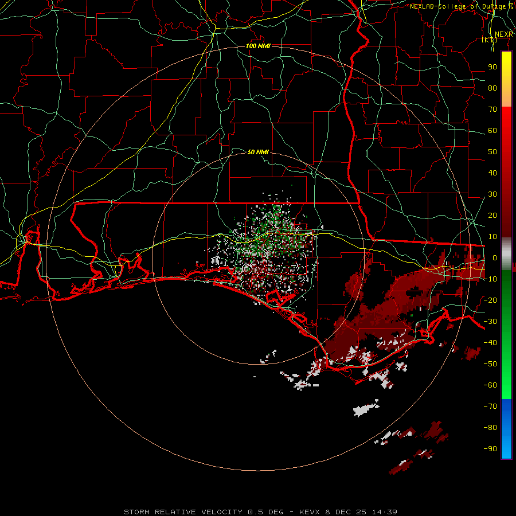Image resolution: width=516 pixels, height=516 pixels.
Task: Click the 40 value on velocity scale
Action: pyautogui.click(x=492, y=173)
